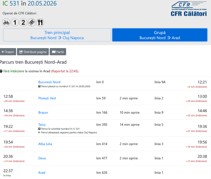Click the restaurant fork-and-knife icon

pos(40,22)
